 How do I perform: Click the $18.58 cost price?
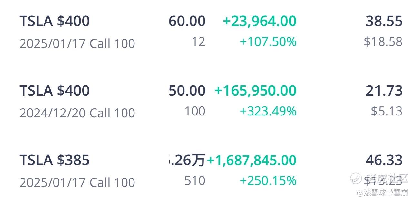click(383, 42)
